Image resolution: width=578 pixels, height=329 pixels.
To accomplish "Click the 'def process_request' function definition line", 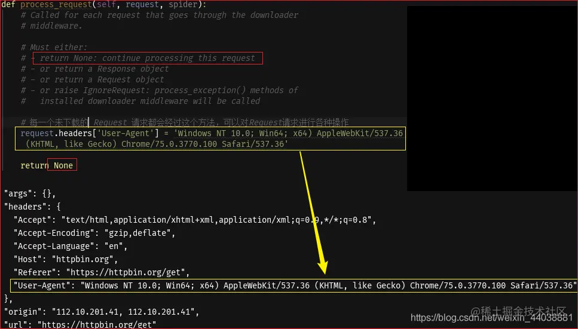I will [104, 4].
